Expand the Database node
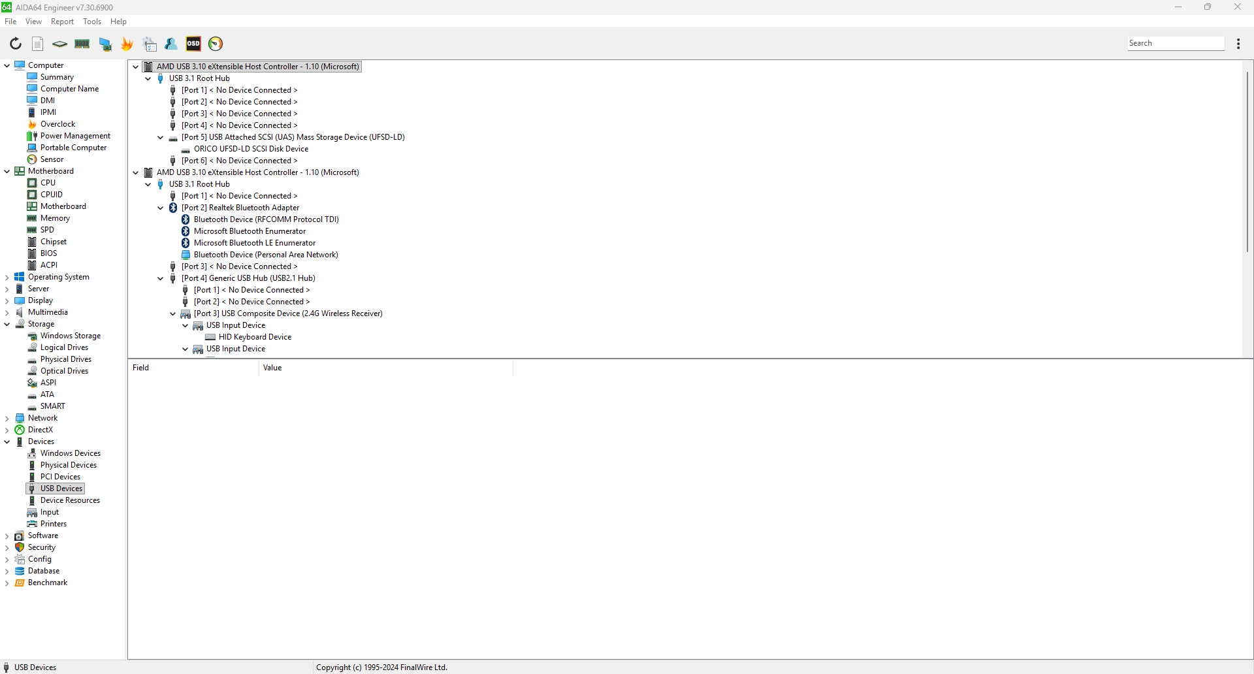This screenshot has width=1254, height=674. [7, 571]
